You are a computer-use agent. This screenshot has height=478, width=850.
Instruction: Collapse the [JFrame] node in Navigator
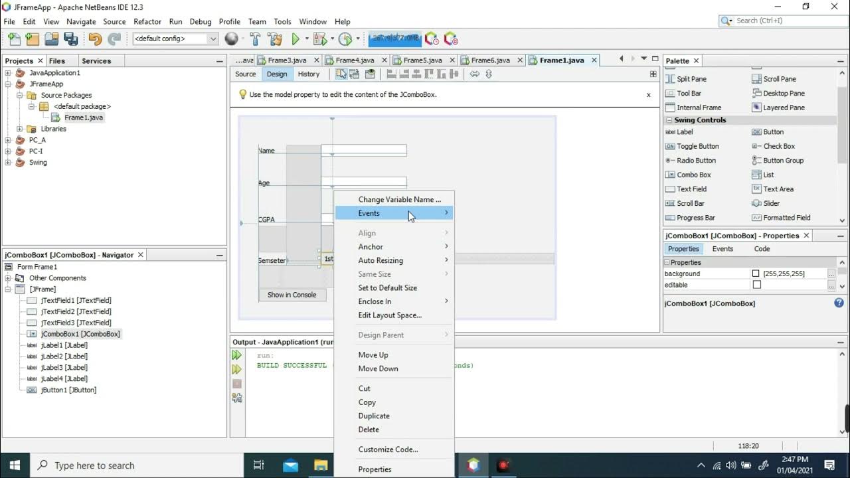tap(8, 289)
